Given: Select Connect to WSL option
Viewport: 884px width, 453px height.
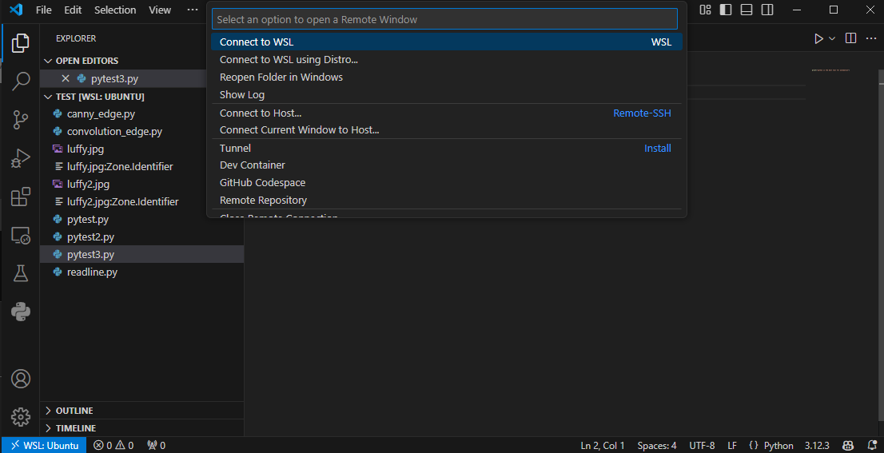Looking at the screenshot, I should [x=447, y=42].
